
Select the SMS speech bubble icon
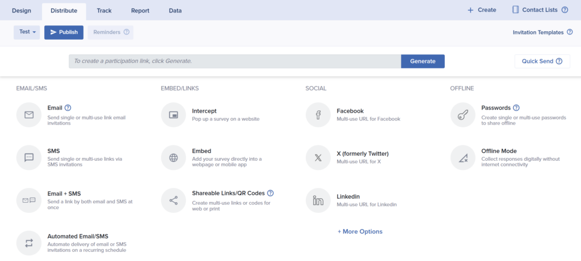pos(29,157)
